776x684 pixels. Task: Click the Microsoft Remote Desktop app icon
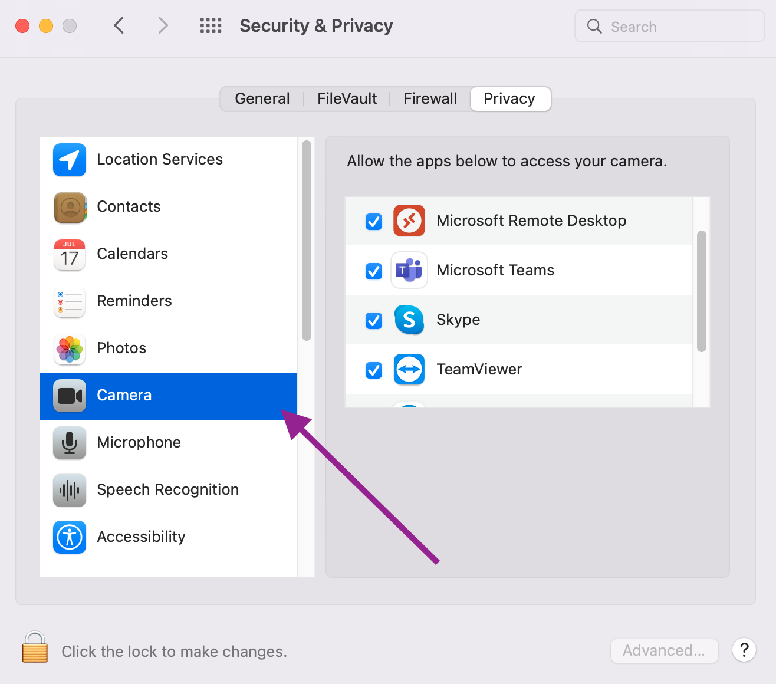coord(409,221)
